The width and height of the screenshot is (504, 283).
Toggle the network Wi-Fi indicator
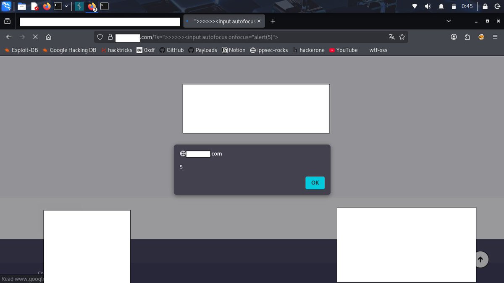point(415,6)
